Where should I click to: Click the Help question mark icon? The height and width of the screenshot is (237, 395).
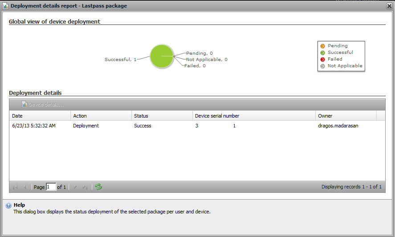8,205
